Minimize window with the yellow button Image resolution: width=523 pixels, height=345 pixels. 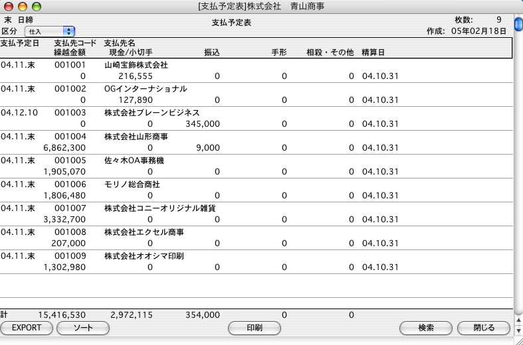pyautogui.click(x=22, y=7)
